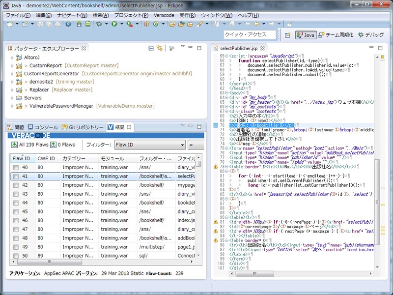Click the warning marker on line 91
393x295 pixels.
pos(215,222)
